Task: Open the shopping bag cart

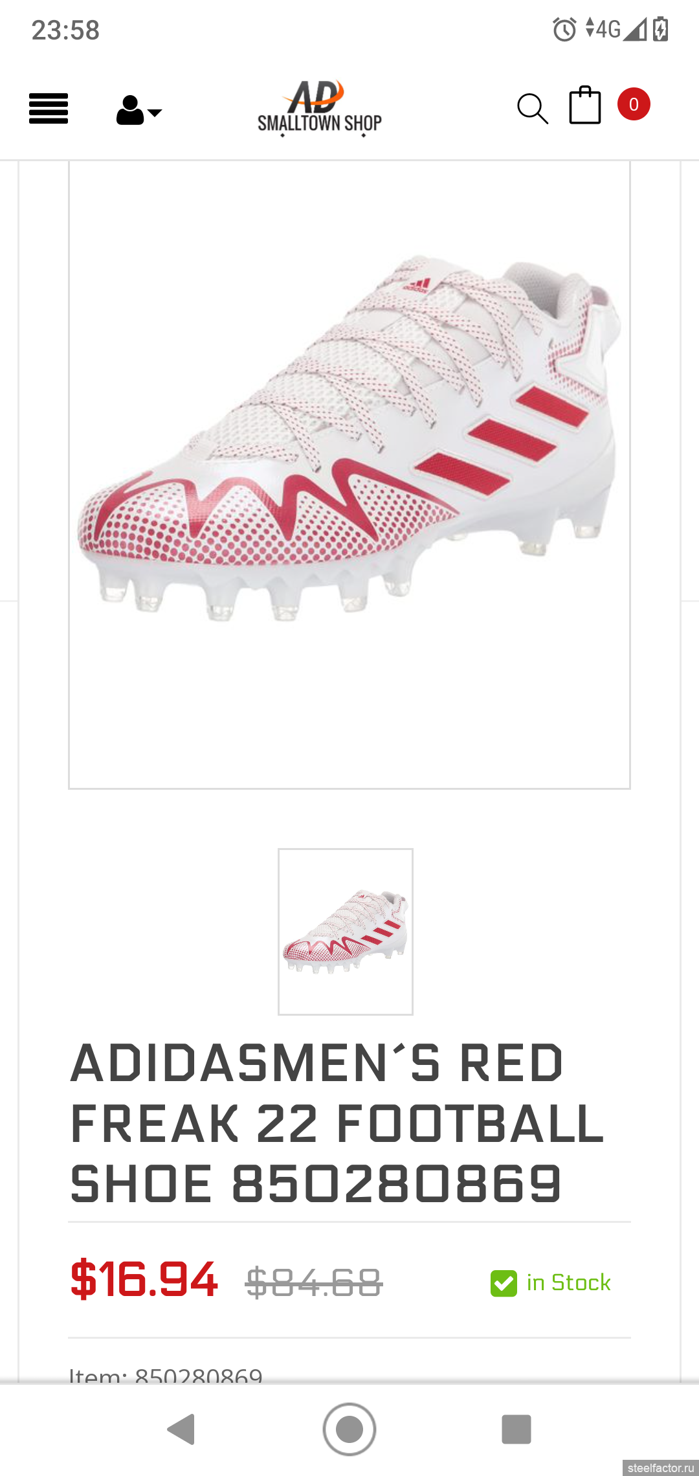Action: (585, 105)
